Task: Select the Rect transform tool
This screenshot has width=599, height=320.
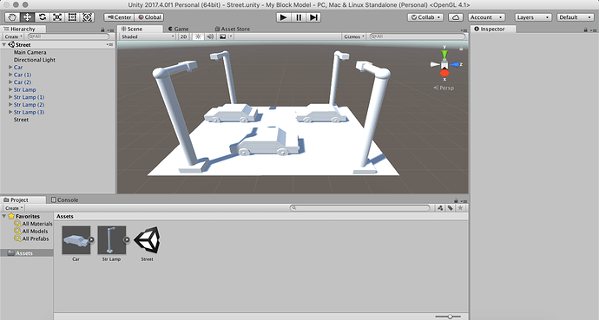Action: pyautogui.click(x=72, y=17)
